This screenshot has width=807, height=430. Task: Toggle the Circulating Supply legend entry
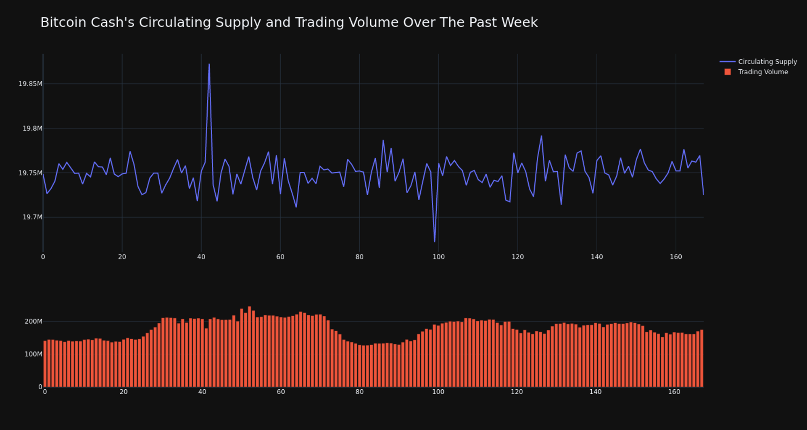(758, 62)
